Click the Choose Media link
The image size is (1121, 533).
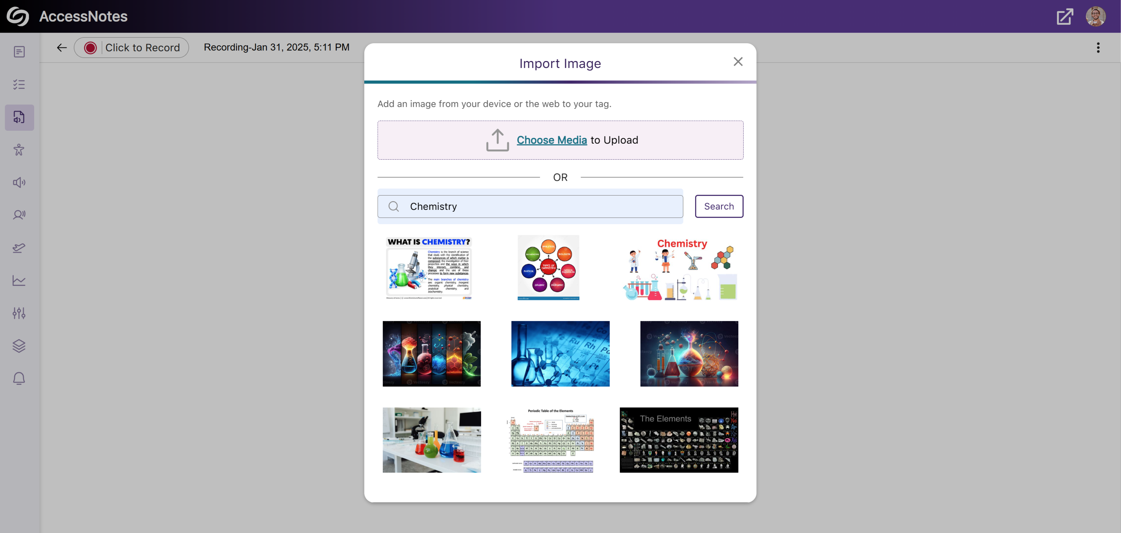coord(551,140)
